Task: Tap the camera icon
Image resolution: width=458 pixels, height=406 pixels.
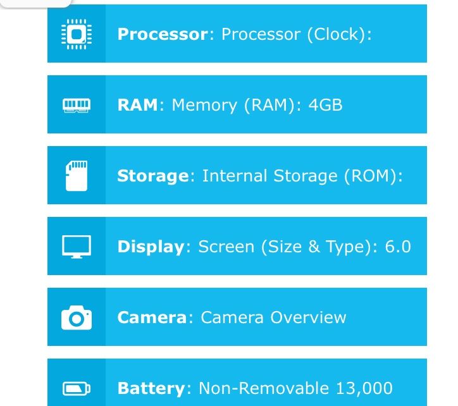Action: (x=76, y=317)
